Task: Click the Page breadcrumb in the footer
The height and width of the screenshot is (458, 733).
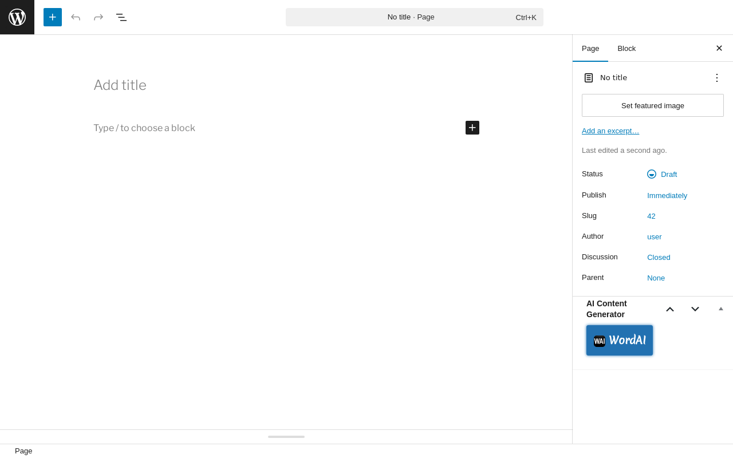Action: (23, 451)
